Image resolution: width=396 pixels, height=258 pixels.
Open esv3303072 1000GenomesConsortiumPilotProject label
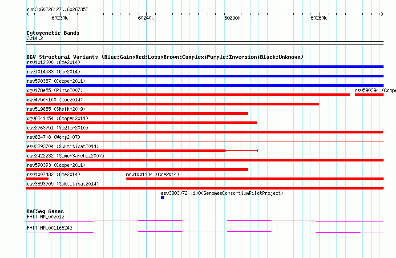click(222, 193)
